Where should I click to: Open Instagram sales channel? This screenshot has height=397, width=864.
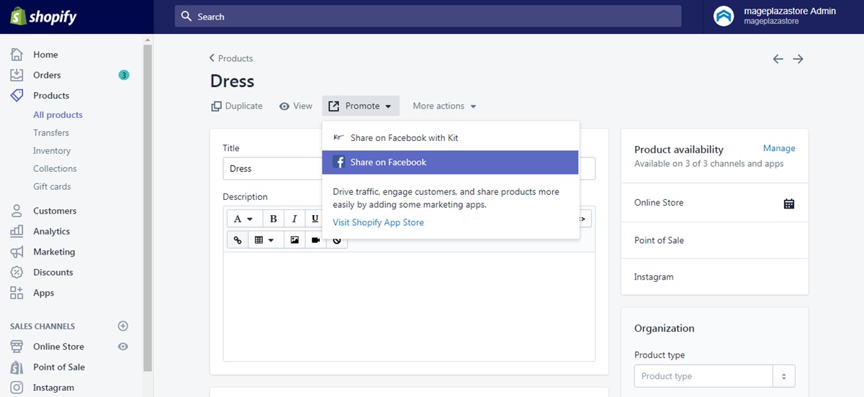click(53, 388)
